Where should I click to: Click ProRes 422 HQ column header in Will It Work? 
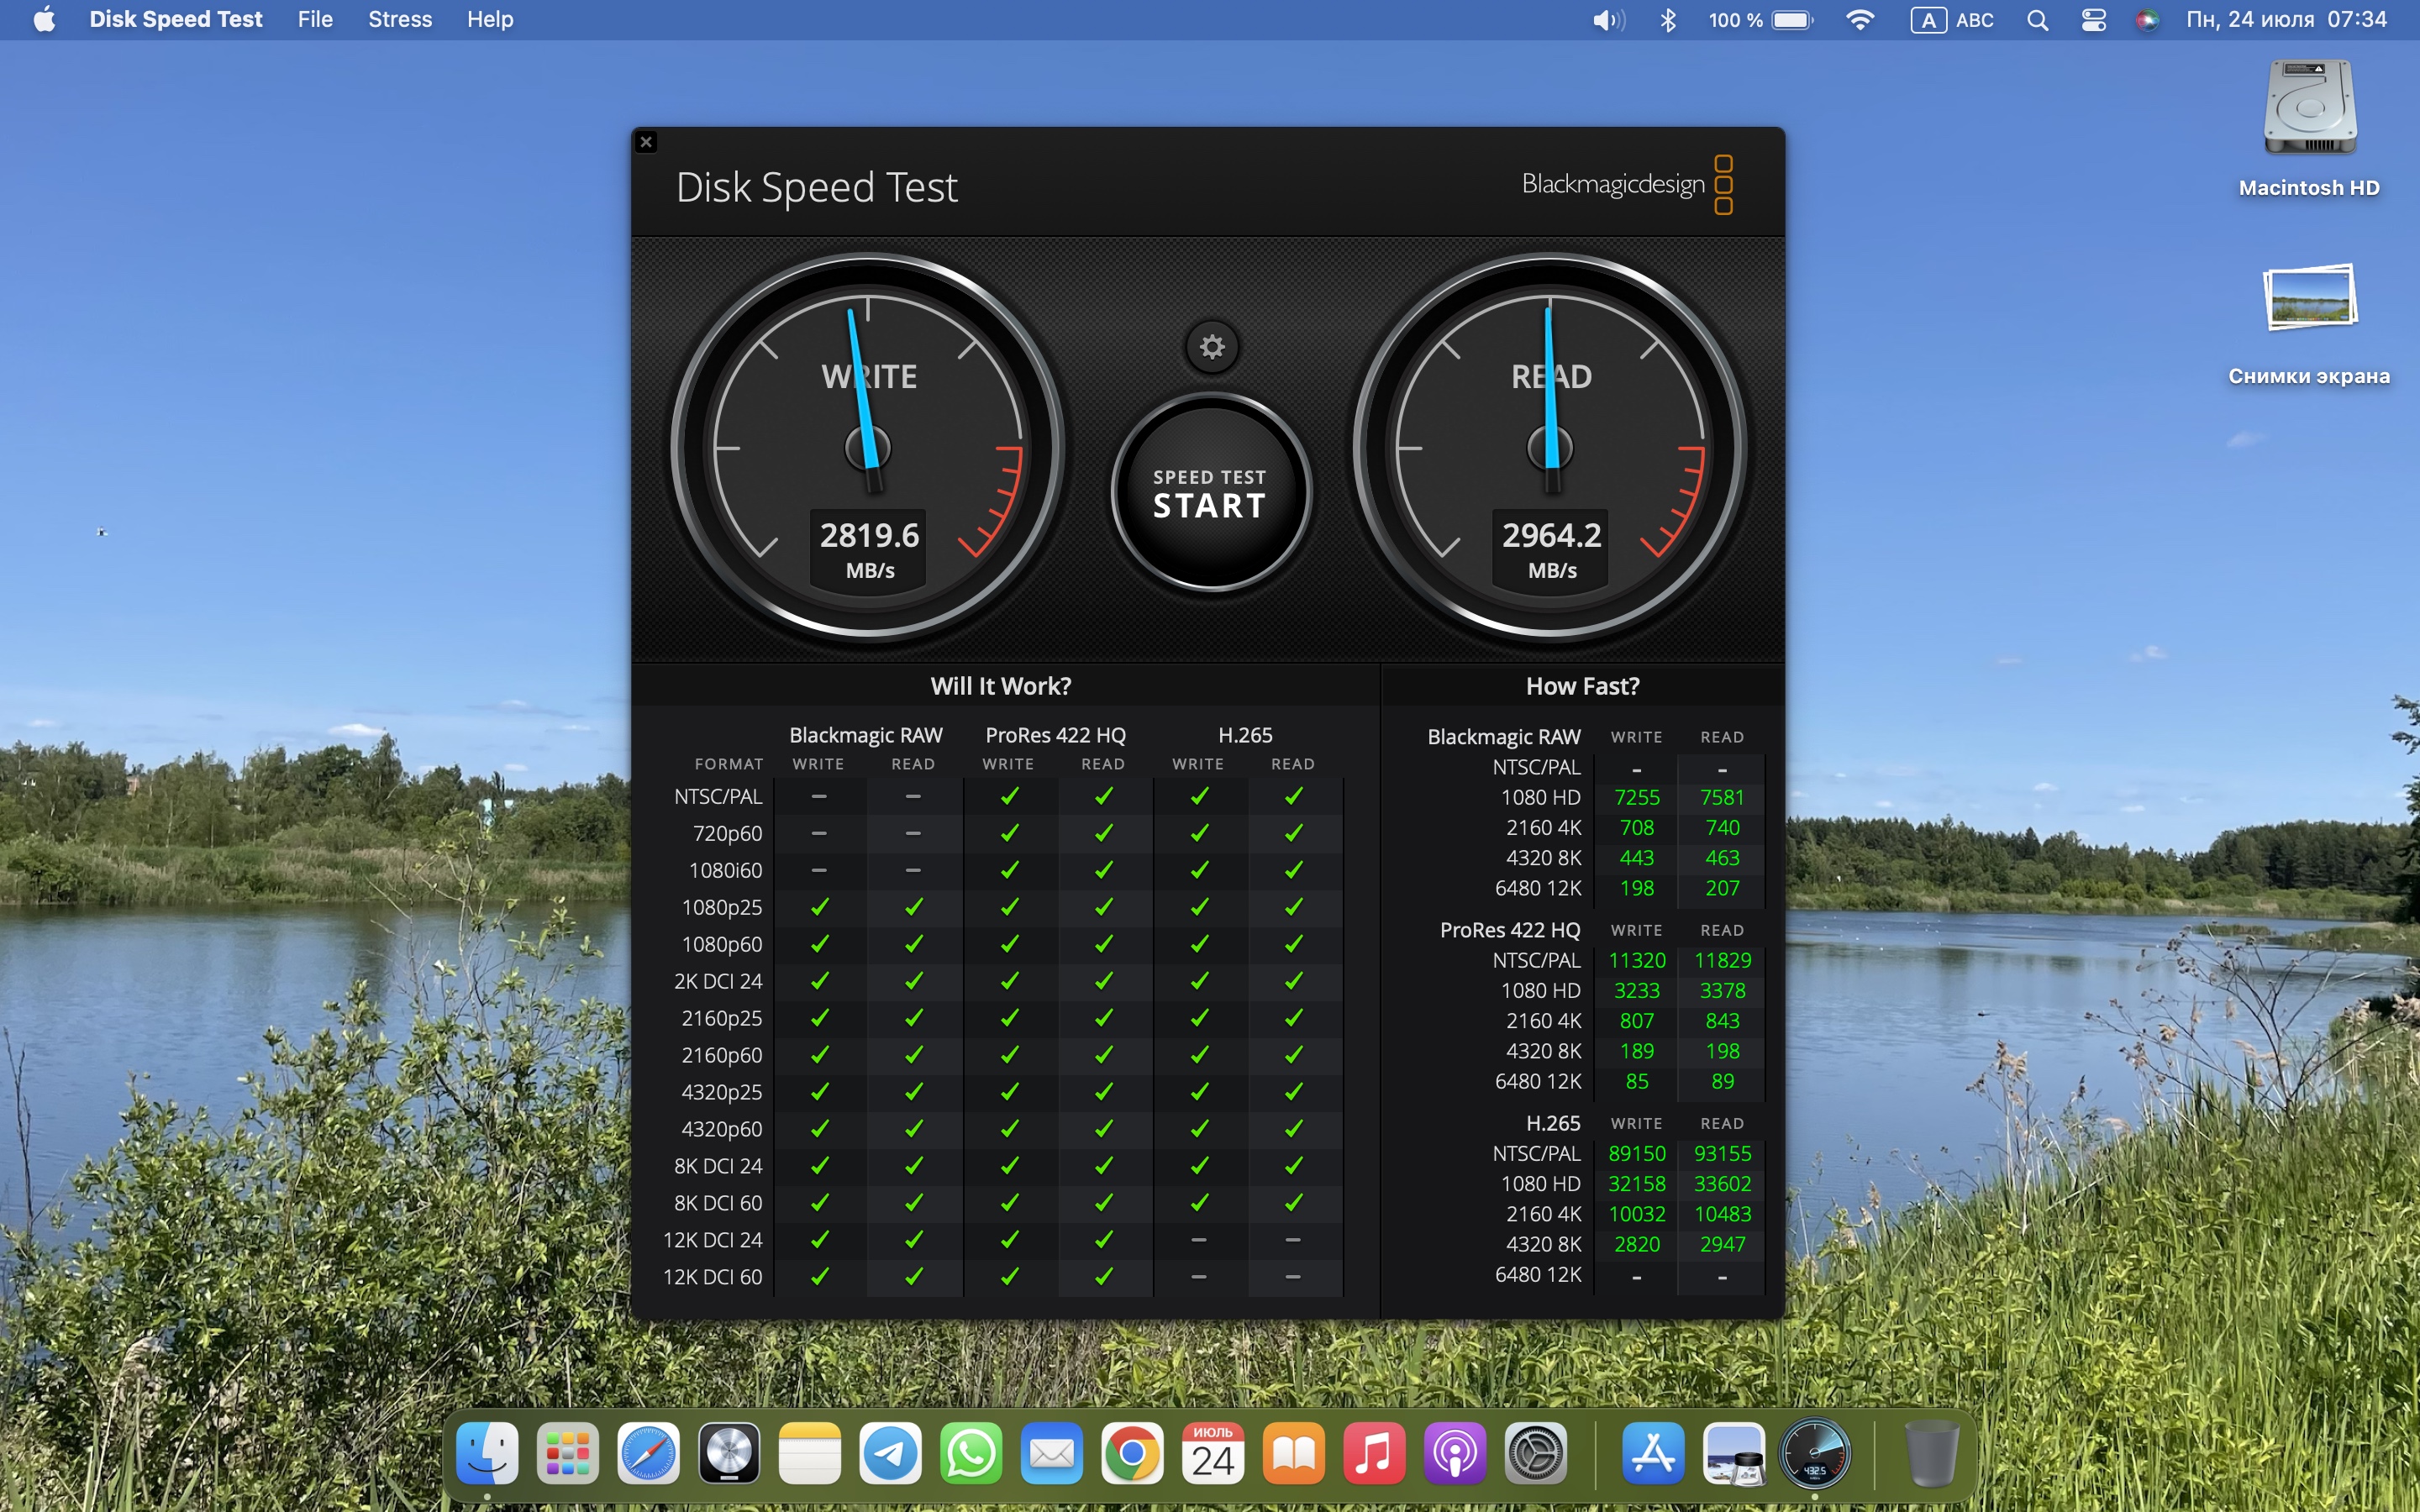click(x=1055, y=735)
